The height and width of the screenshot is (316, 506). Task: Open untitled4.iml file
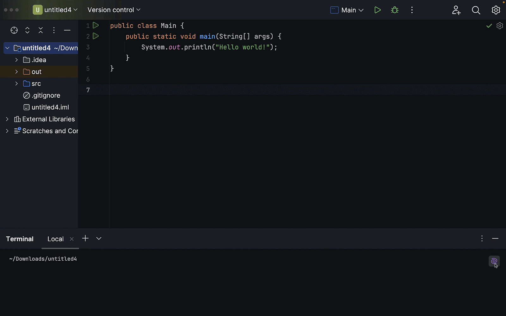coord(46,107)
